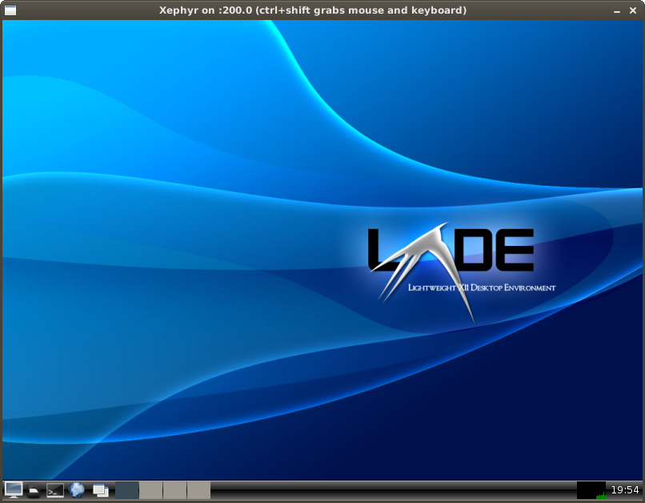The height and width of the screenshot is (503, 645).
Task: Switch to the third workspace in pager
Action: pos(174,490)
